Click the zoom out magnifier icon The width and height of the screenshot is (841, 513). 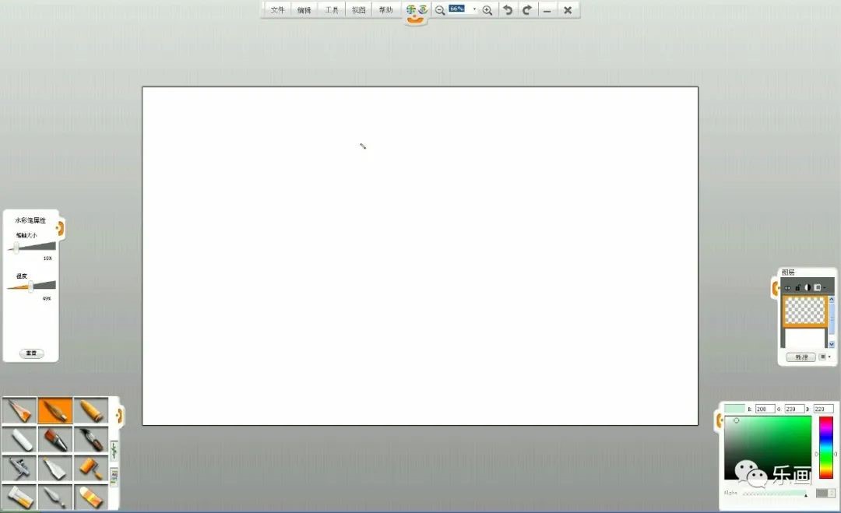[x=440, y=10]
